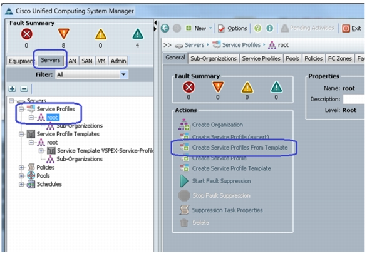Expand the Policies tree node
Viewport: 367px width, 261px height.
click(x=21, y=168)
